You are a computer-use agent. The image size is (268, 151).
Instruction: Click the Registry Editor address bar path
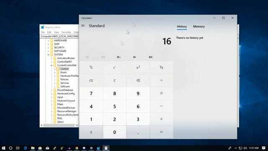[x=59, y=36]
